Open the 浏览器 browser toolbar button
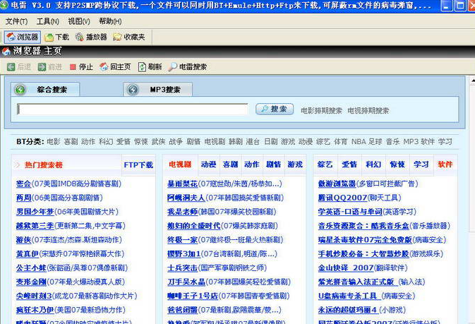 (23, 37)
